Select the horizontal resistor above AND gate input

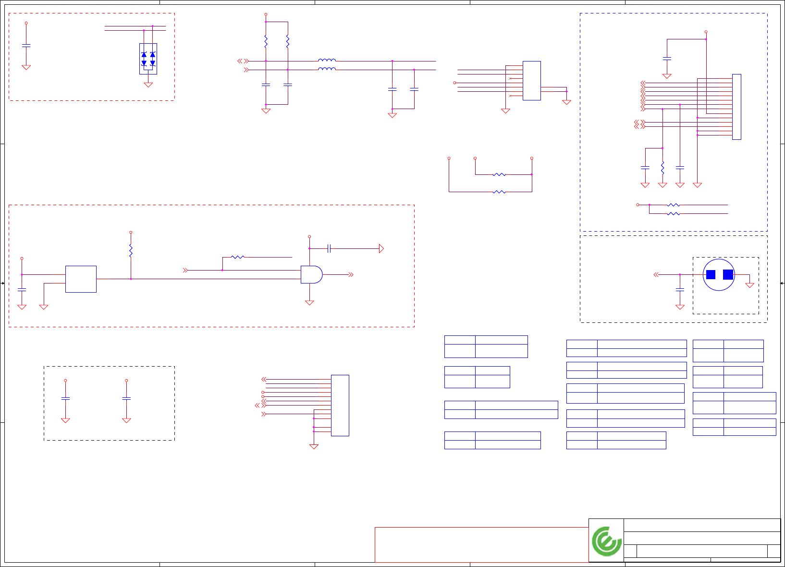coord(238,257)
